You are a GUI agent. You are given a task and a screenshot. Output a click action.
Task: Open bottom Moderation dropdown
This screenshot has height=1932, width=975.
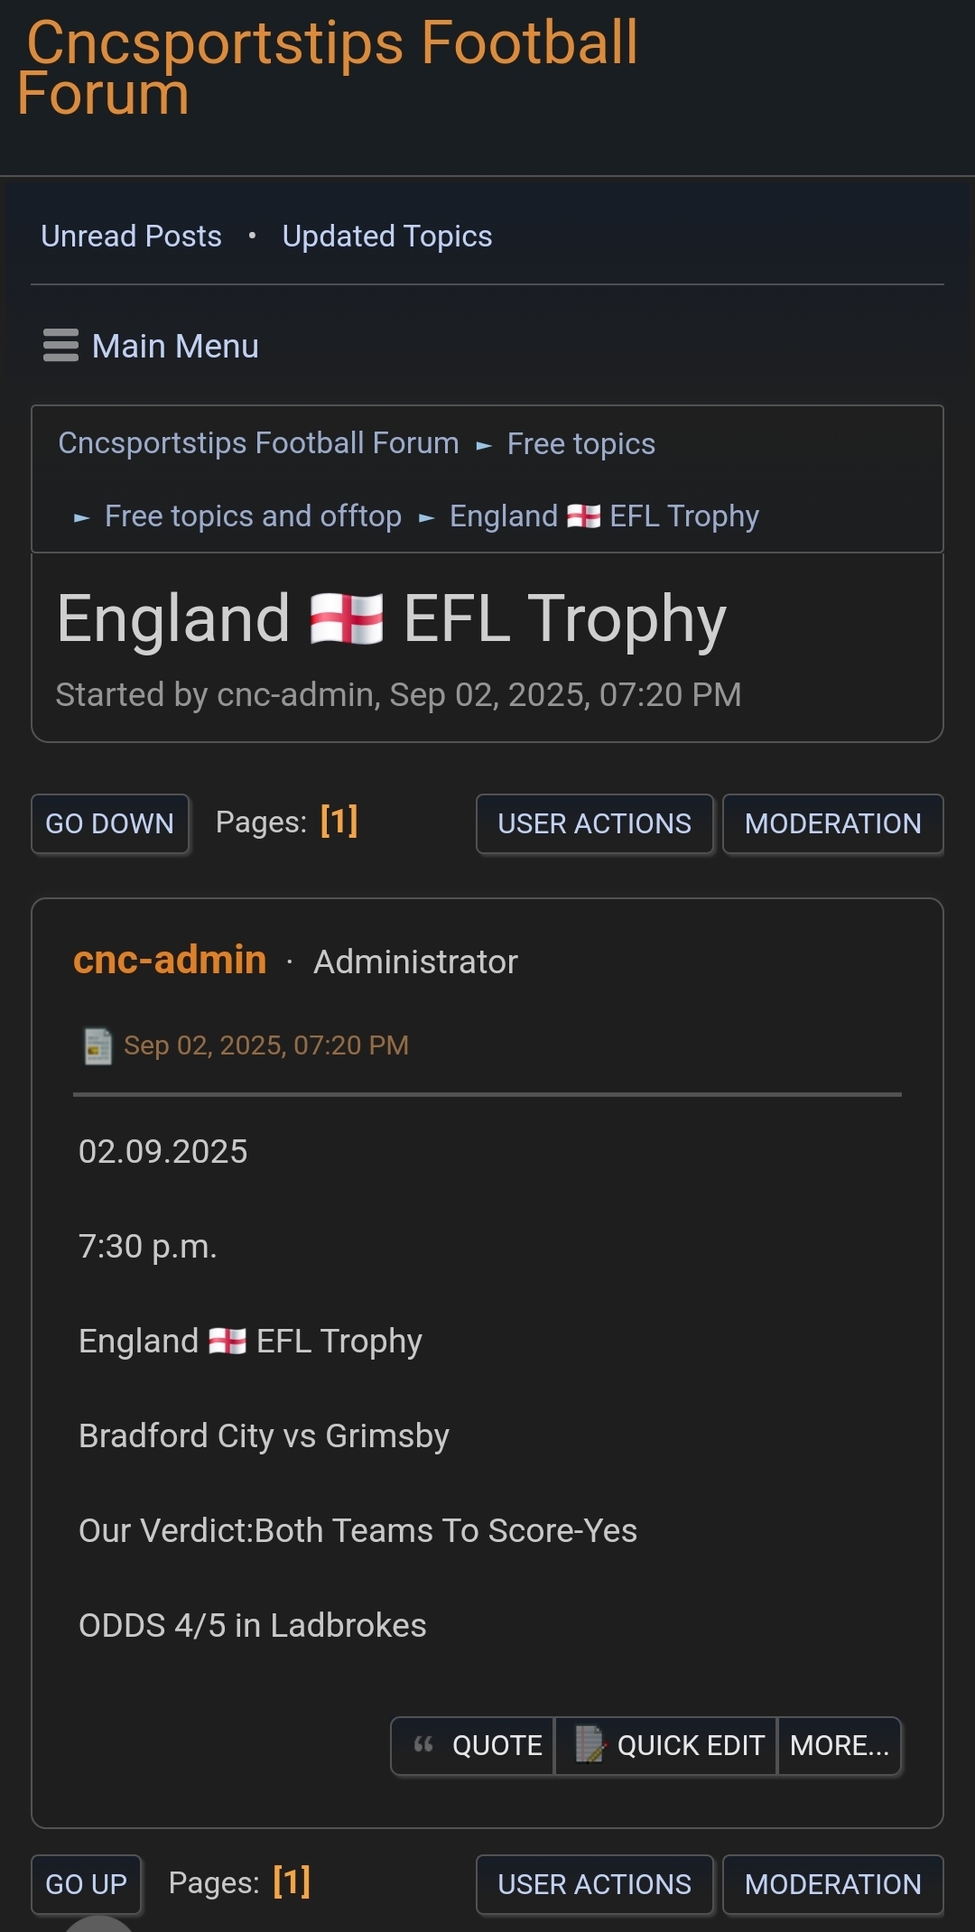[832, 1884]
